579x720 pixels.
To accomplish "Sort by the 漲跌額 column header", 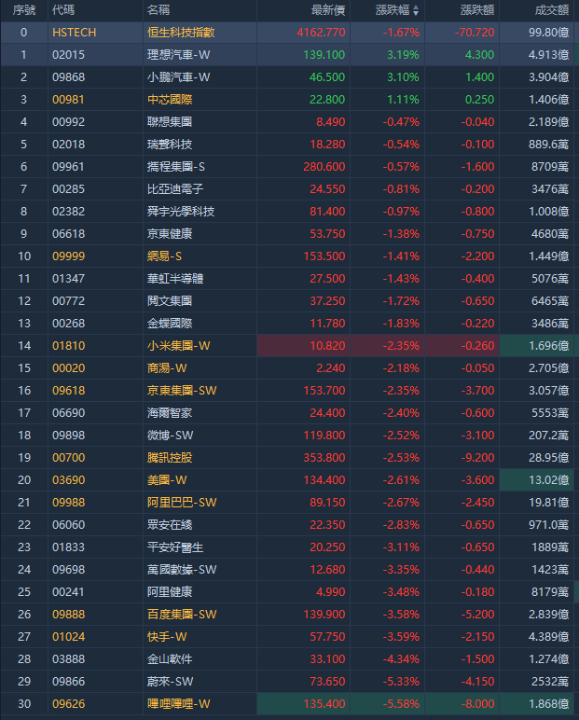I will (x=477, y=10).
